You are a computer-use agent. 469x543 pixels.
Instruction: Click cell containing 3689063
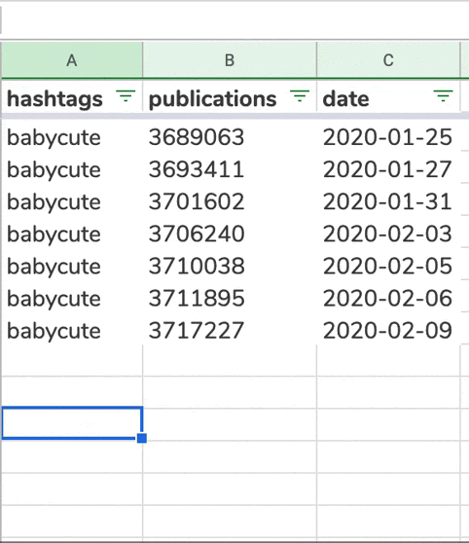click(x=230, y=137)
